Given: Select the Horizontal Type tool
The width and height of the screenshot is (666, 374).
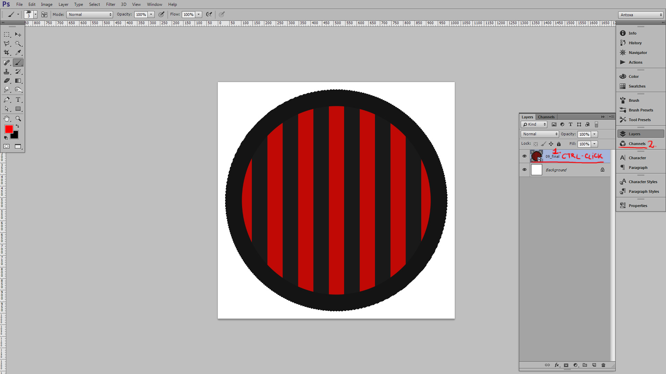Looking at the screenshot, I should 18,100.
